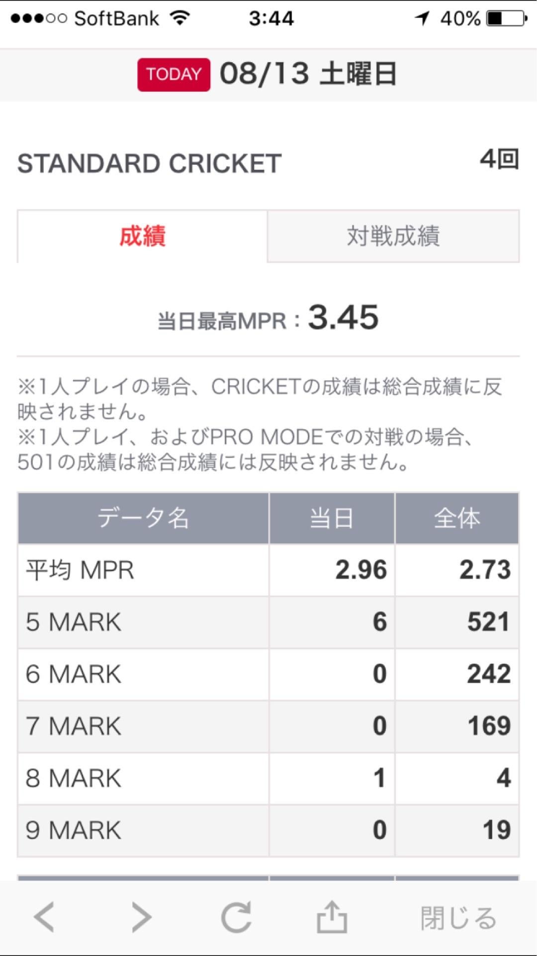This screenshot has height=956, width=537.
Task: Tap the 当日最高MPR 3.45 value
Action: pos(343,318)
